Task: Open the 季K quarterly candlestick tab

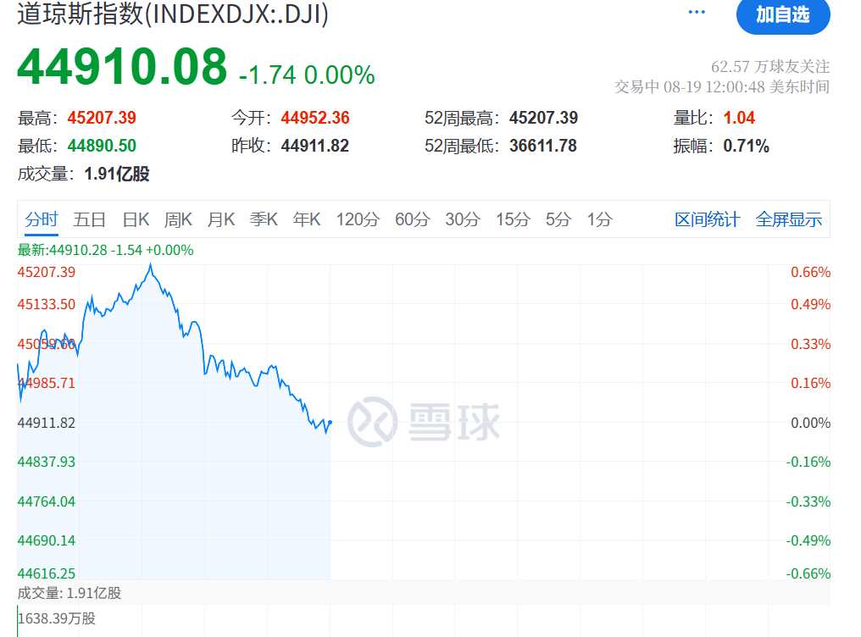Action: pos(264,220)
